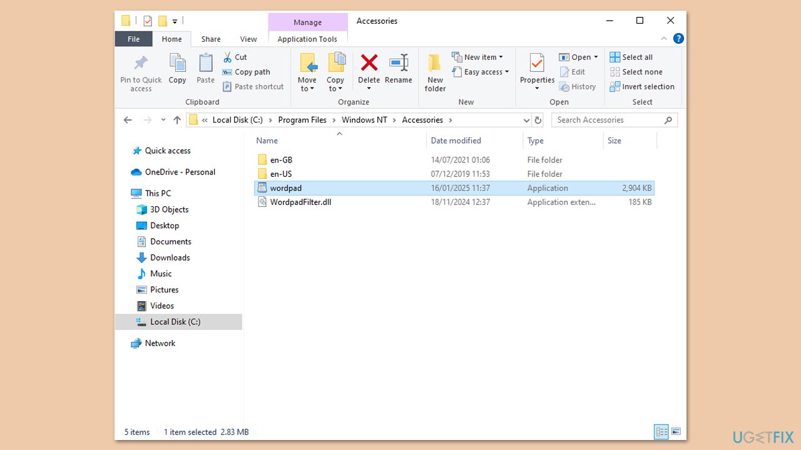Expand the Easy access dropdown
This screenshot has width=801, height=450.
click(x=481, y=72)
